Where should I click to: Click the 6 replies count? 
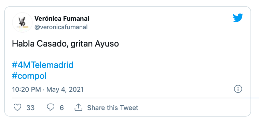(62, 108)
